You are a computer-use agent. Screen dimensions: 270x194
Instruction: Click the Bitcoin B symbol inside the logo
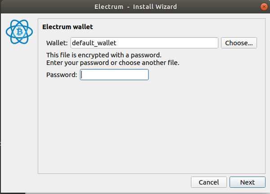(x=19, y=32)
